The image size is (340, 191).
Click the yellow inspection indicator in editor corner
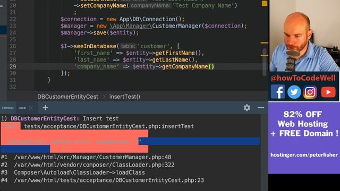[x=265, y=4]
